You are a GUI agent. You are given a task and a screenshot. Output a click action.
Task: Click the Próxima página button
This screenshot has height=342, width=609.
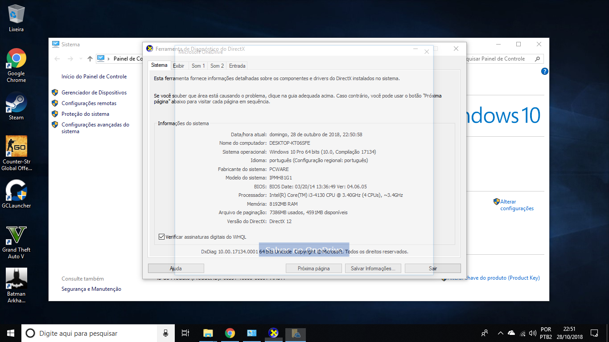[x=314, y=269]
